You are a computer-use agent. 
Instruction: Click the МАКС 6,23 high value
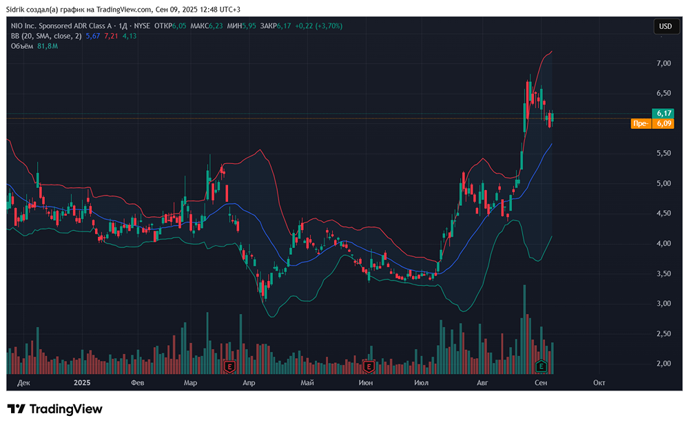[207, 26]
